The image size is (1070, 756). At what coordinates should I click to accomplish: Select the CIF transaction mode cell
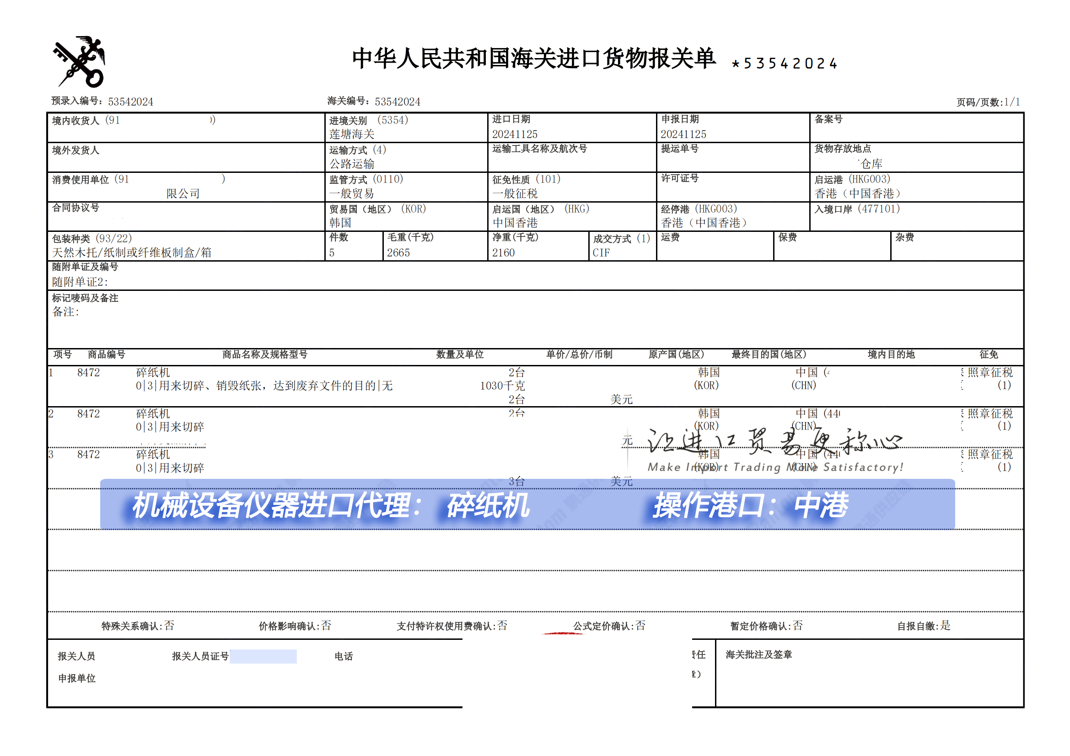[602, 252]
